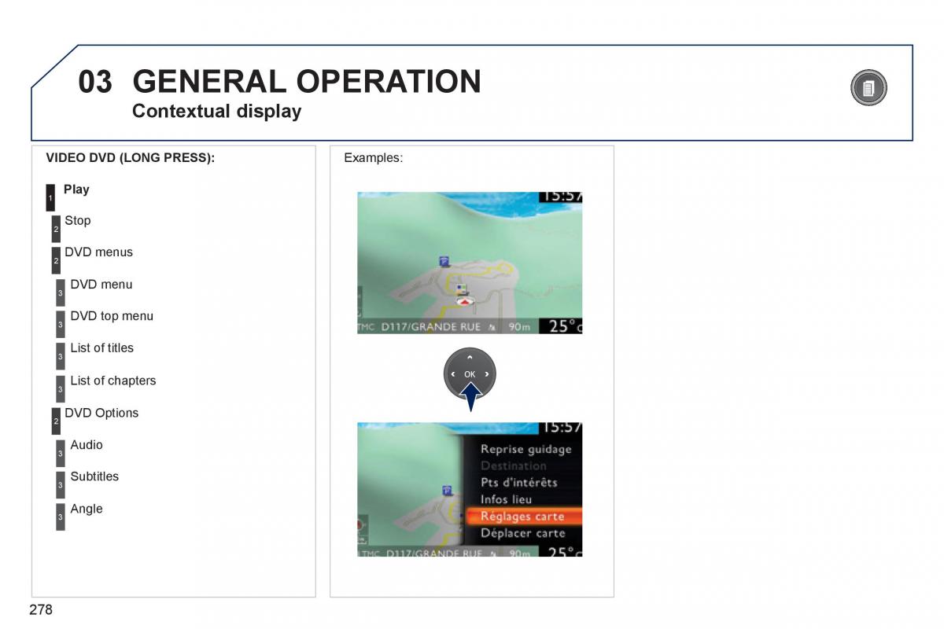Click level 2 badge beside DVD Options
Viewport: 944px width, 629px height.
(56, 421)
